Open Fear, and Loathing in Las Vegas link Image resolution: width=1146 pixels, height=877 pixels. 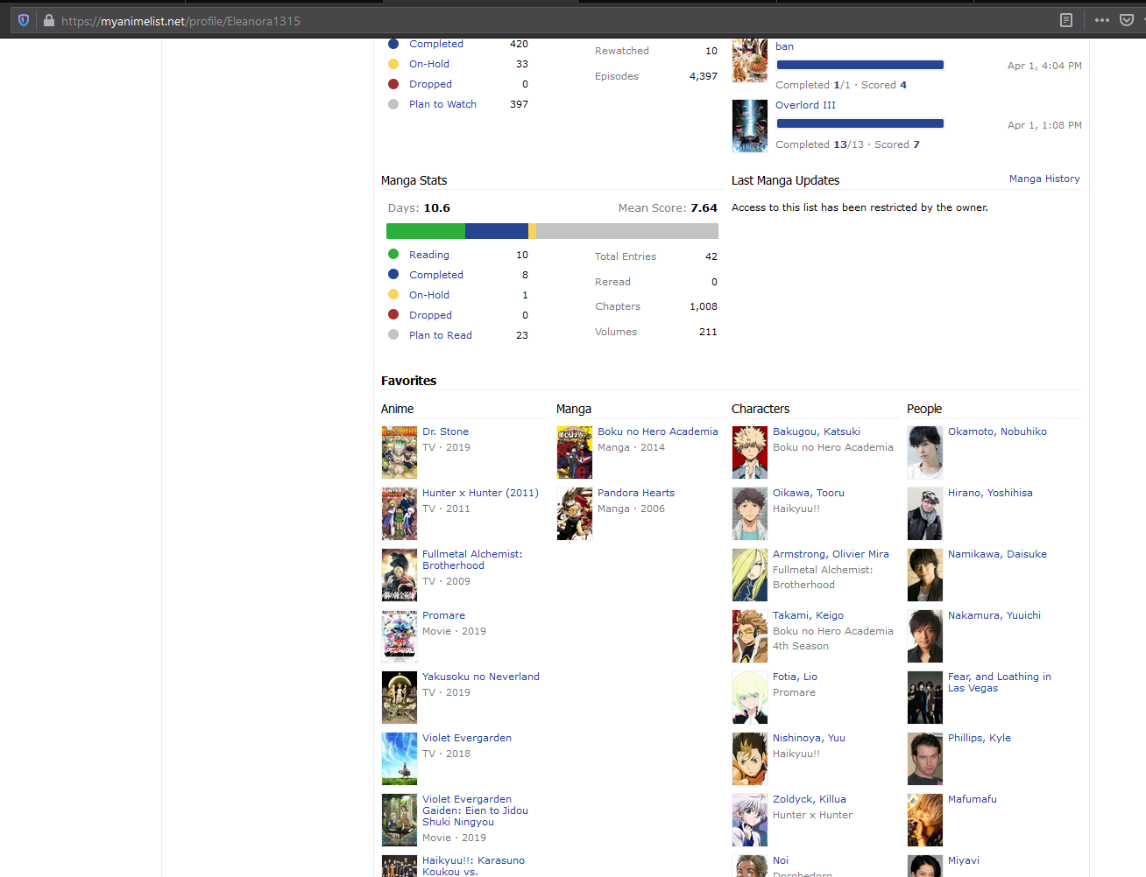1000,682
